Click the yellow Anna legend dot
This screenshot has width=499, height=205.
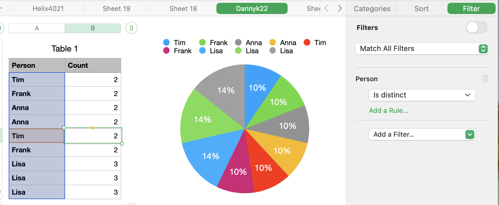272,43
